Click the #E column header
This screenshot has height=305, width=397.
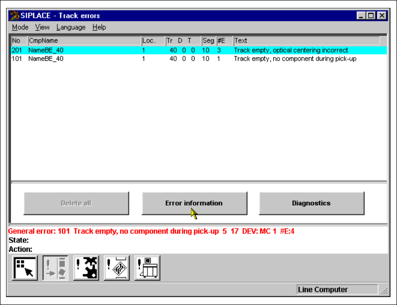pos(225,41)
